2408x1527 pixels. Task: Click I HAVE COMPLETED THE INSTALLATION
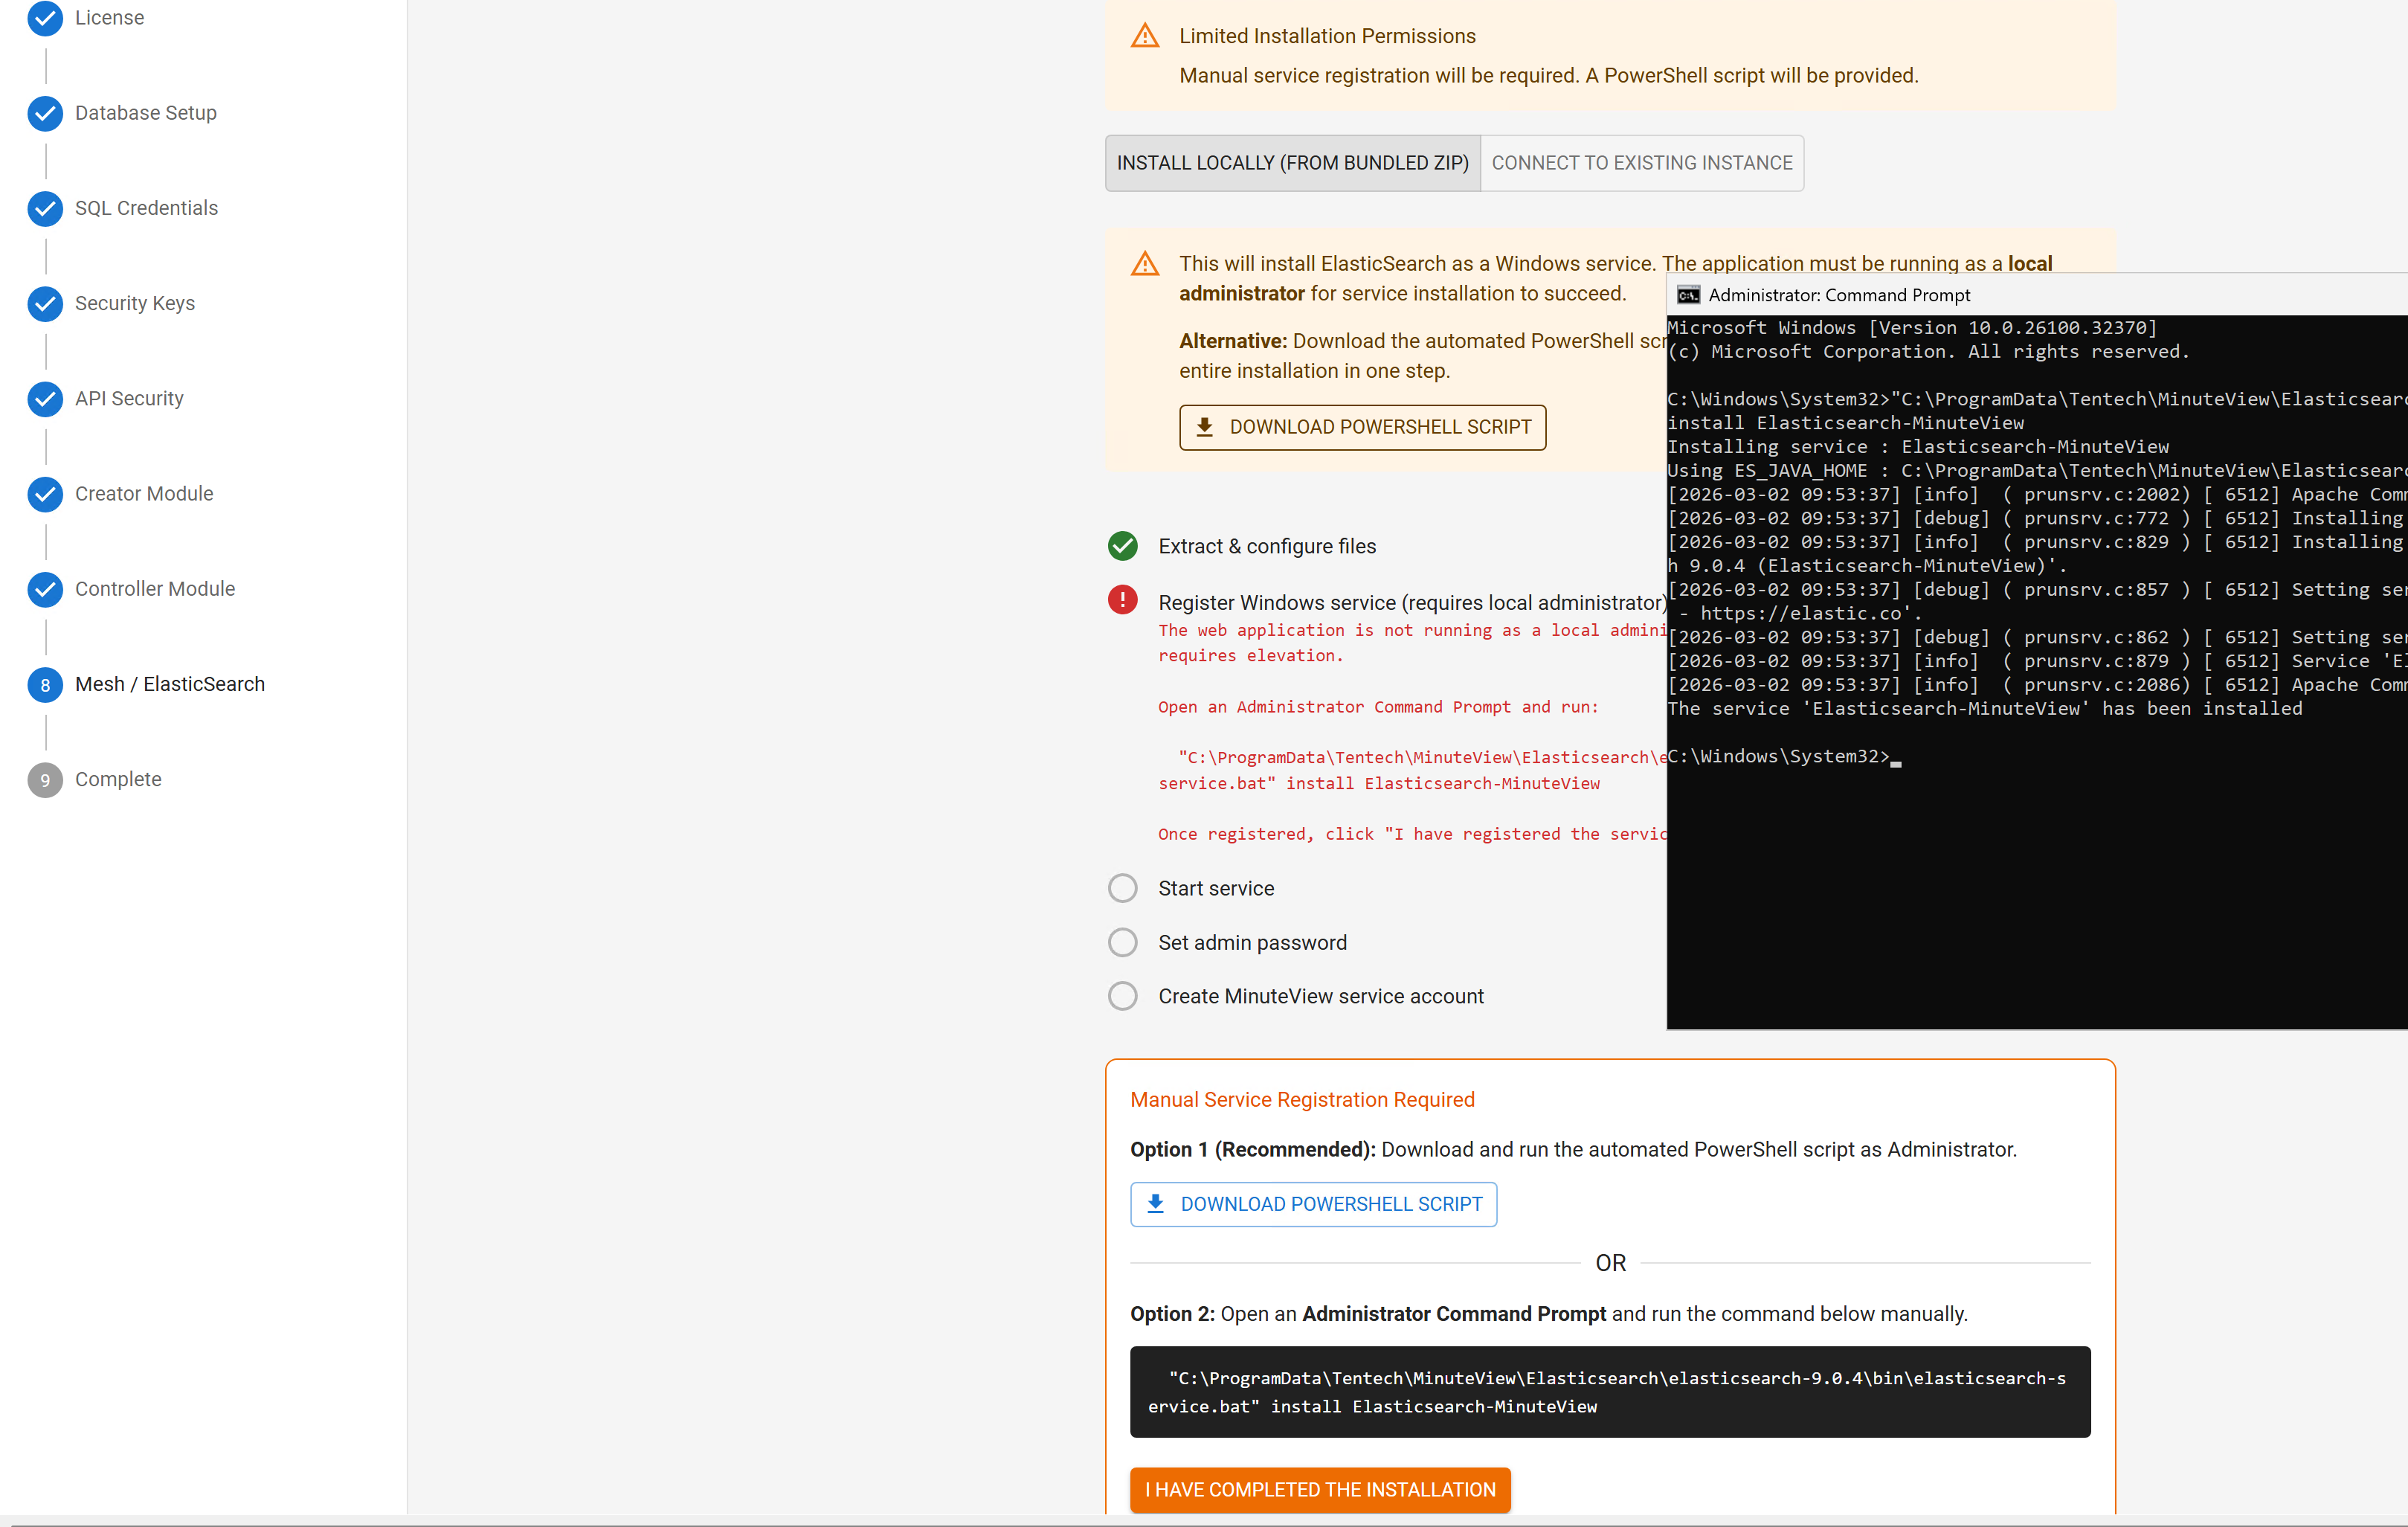click(x=1319, y=1490)
